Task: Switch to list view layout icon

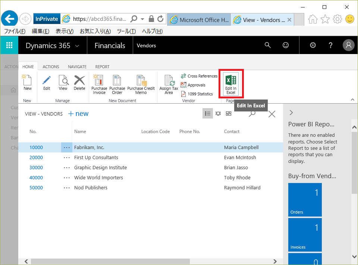Action: coord(208,113)
